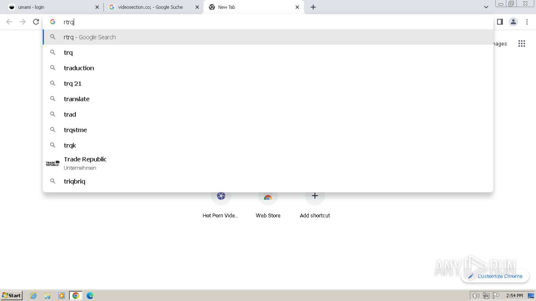Choose the 'triqbriq' suggestion
This screenshot has height=301, width=536.
268,181
